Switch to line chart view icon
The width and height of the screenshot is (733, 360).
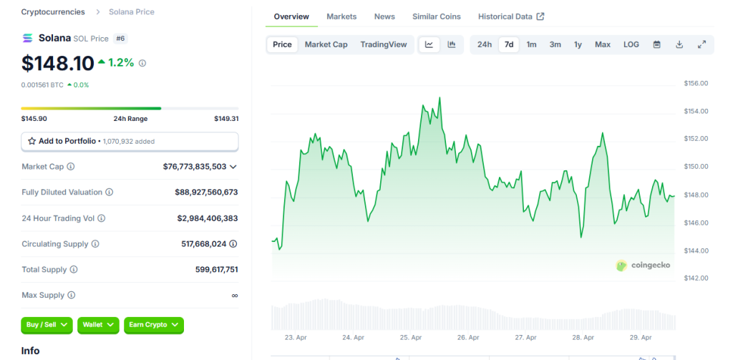point(429,44)
